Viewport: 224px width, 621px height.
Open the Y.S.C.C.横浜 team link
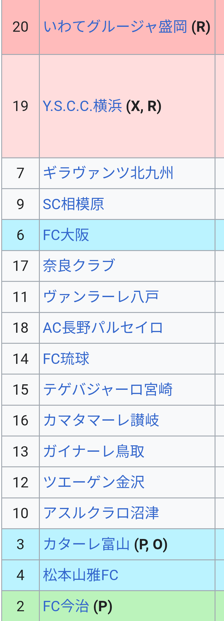[x=82, y=106]
